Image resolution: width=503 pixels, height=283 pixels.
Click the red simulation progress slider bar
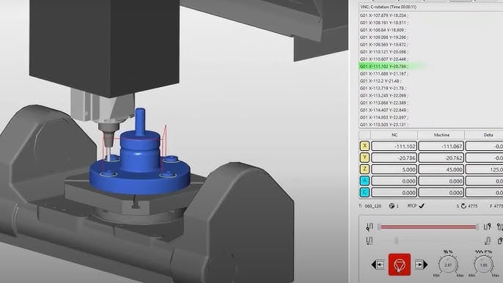coord(428,227)
